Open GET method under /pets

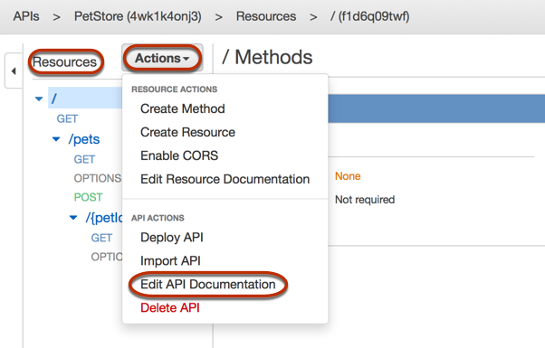(84, 160)
